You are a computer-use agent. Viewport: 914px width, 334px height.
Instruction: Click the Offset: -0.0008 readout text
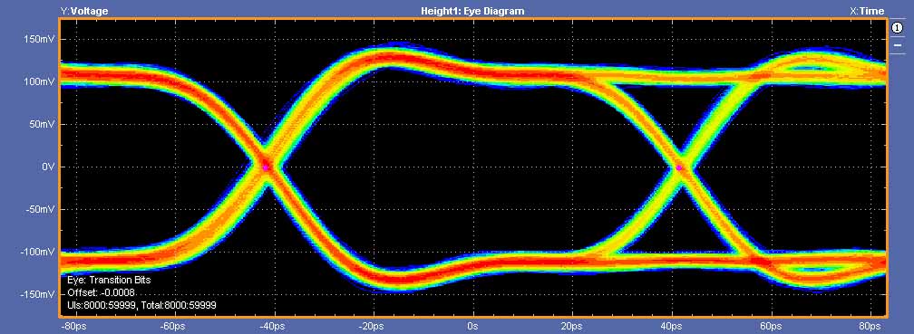click(x=102, y=292)
